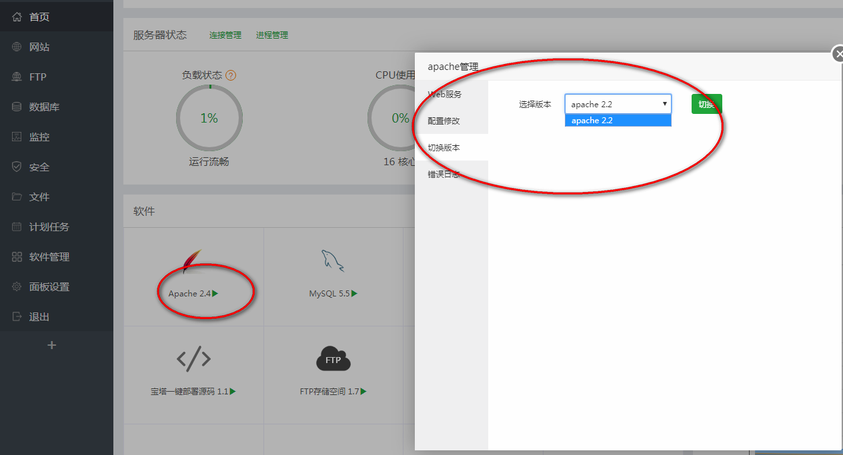Open 数据库 in the sidebar
Image resolution: width=843 pixels, height=455 pixels.
57,107
